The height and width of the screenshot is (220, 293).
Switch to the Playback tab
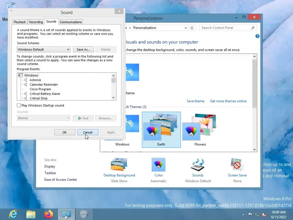pyautogui.click(x=20, y=22)
